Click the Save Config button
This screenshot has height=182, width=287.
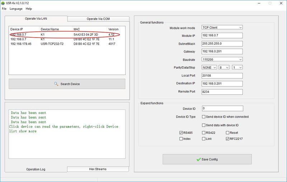pos(207,159)
